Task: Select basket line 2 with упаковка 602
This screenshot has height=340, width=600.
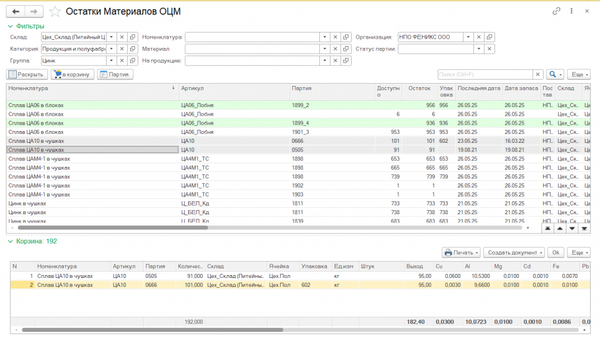Action: pos(300,285)
